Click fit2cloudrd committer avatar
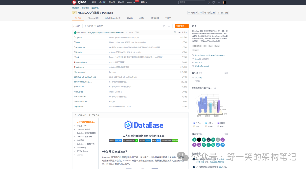306x169 pixels. [x=75, y=32]
